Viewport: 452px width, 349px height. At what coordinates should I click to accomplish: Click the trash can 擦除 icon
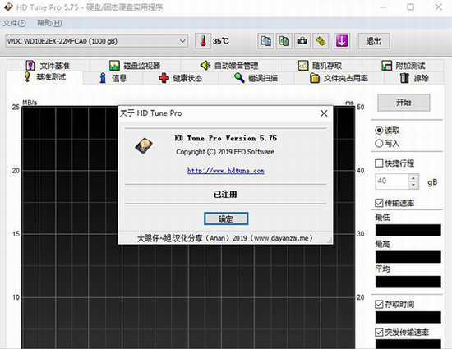click(404, 78)
